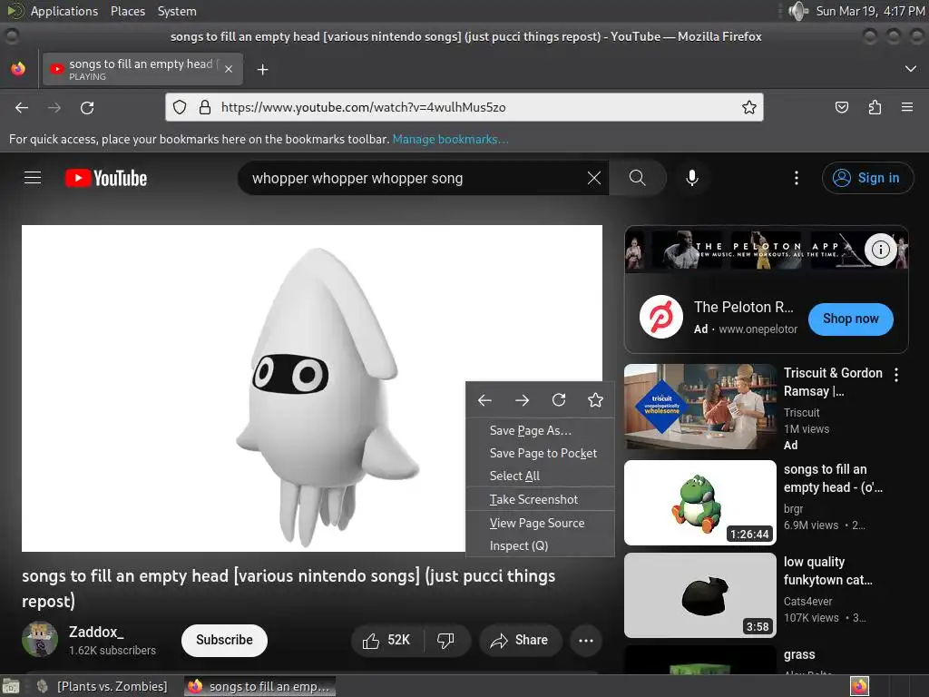Click the Sign in button
The width and height of the screenshot is (929, 697).
click(x=867, y=178)
